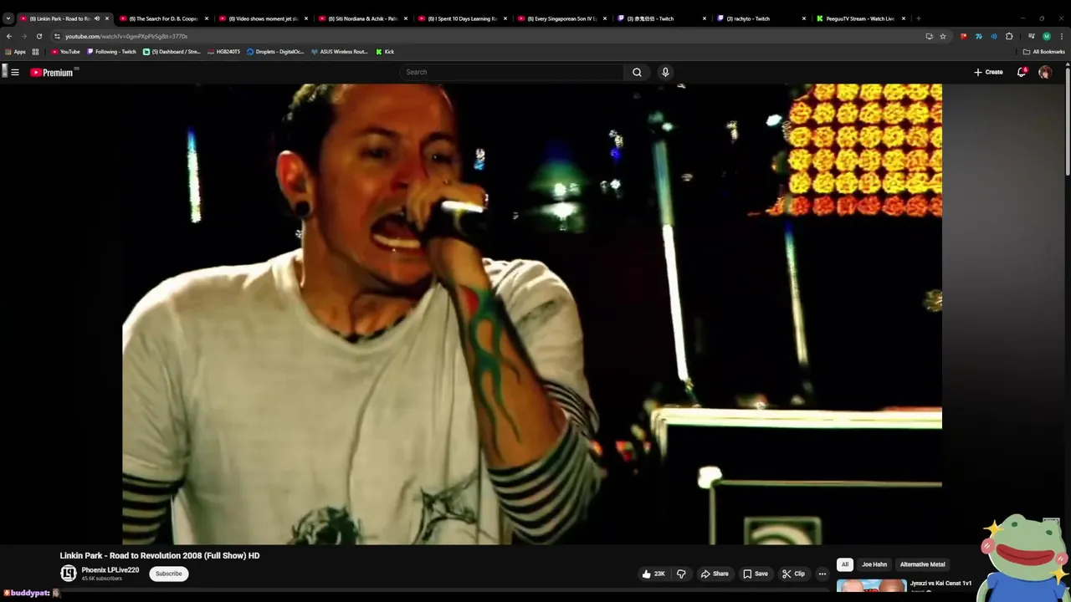Click the youtube.com address bar URL
Viewport: 1071px width, 602px height.
126,36
